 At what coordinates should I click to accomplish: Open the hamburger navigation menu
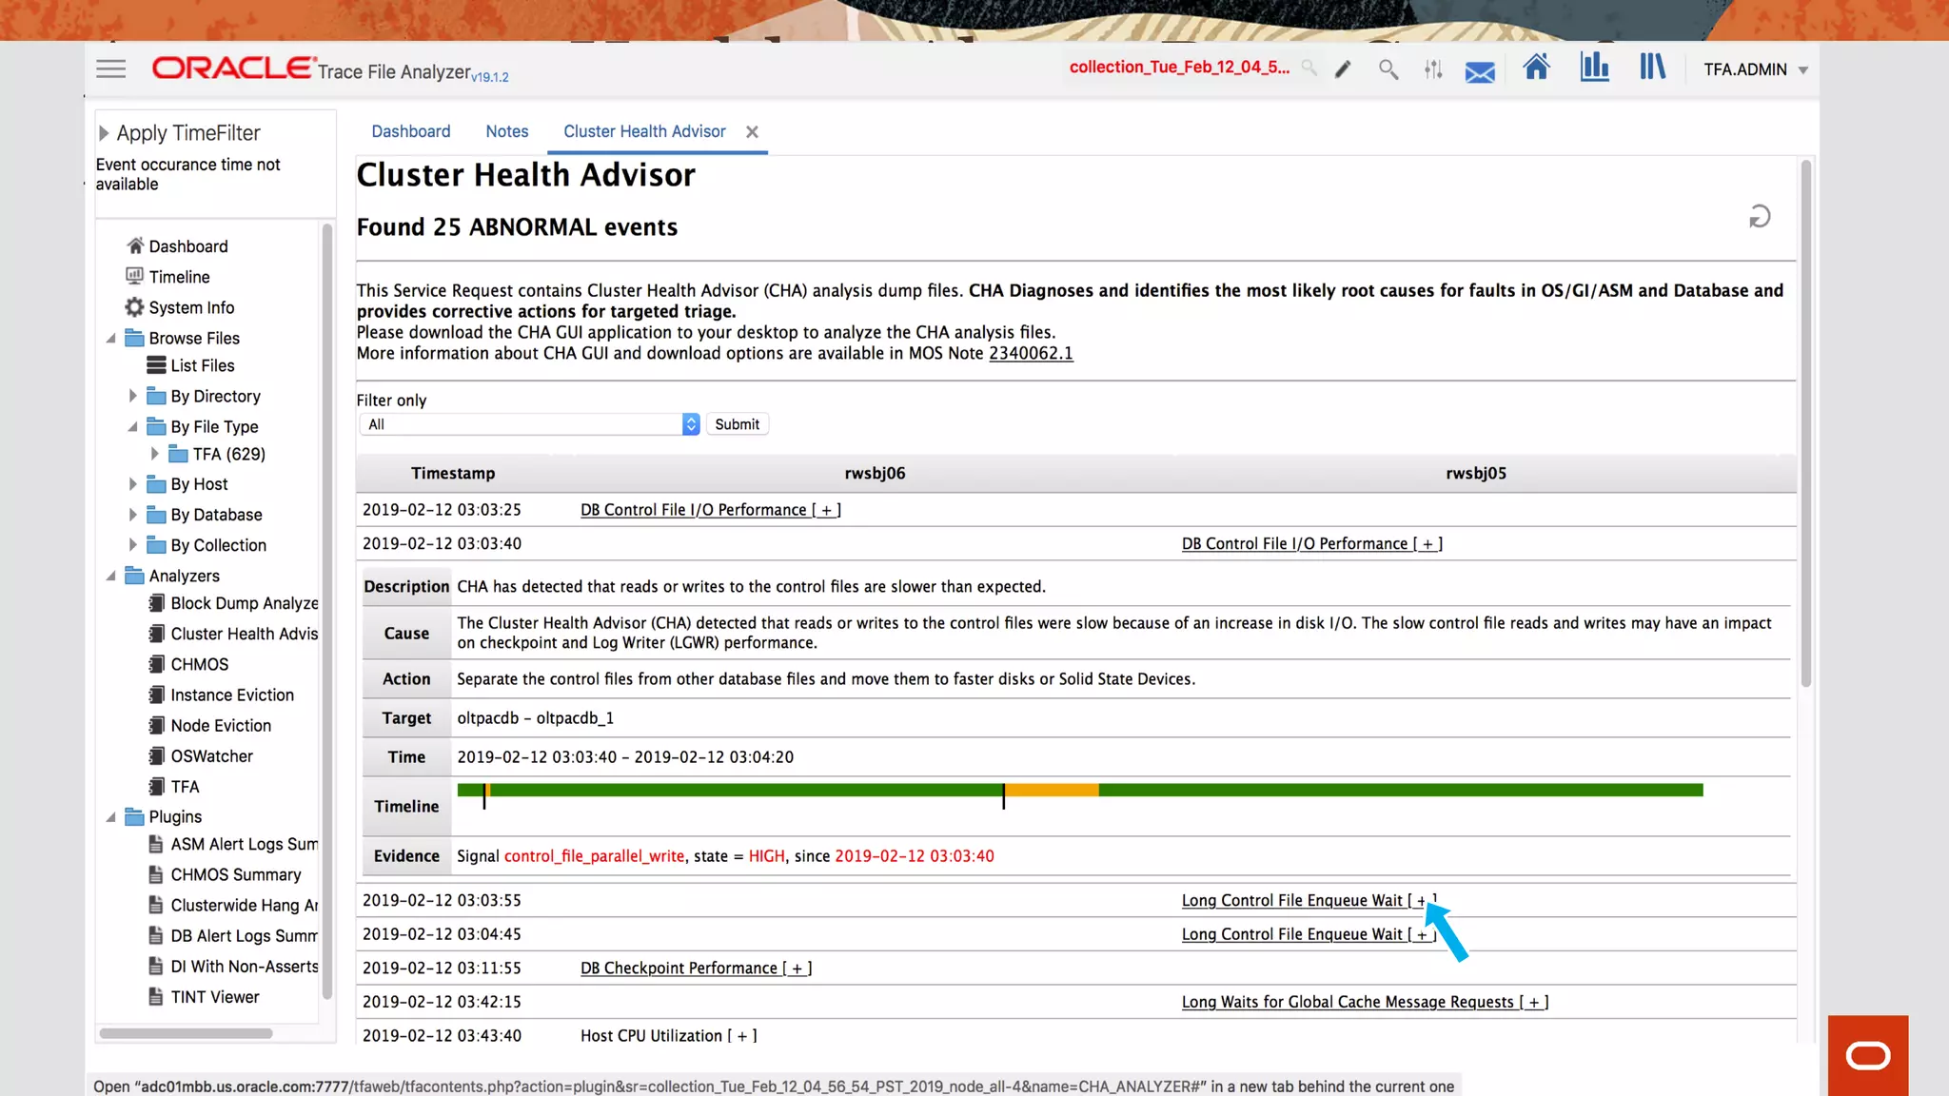[110, 68]
